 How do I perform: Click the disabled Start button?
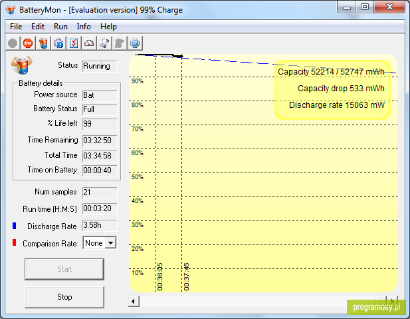(64, 269)
